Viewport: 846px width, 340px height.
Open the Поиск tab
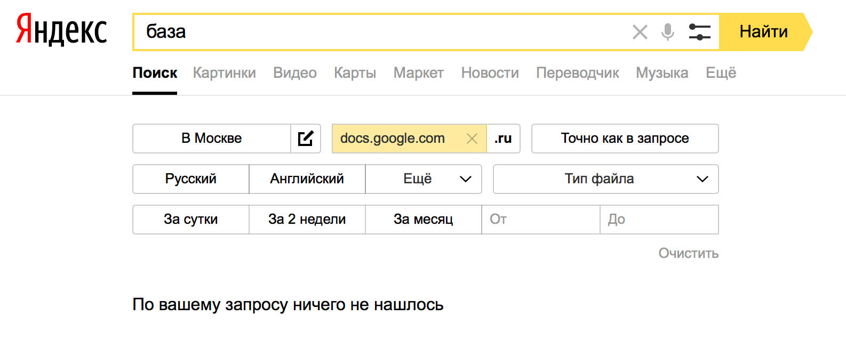click(x=155, y=73)
